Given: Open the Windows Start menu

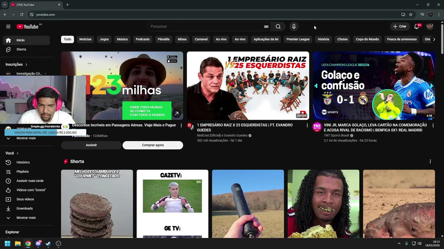Looking at the screenshot, I should [x=7, y=243].
